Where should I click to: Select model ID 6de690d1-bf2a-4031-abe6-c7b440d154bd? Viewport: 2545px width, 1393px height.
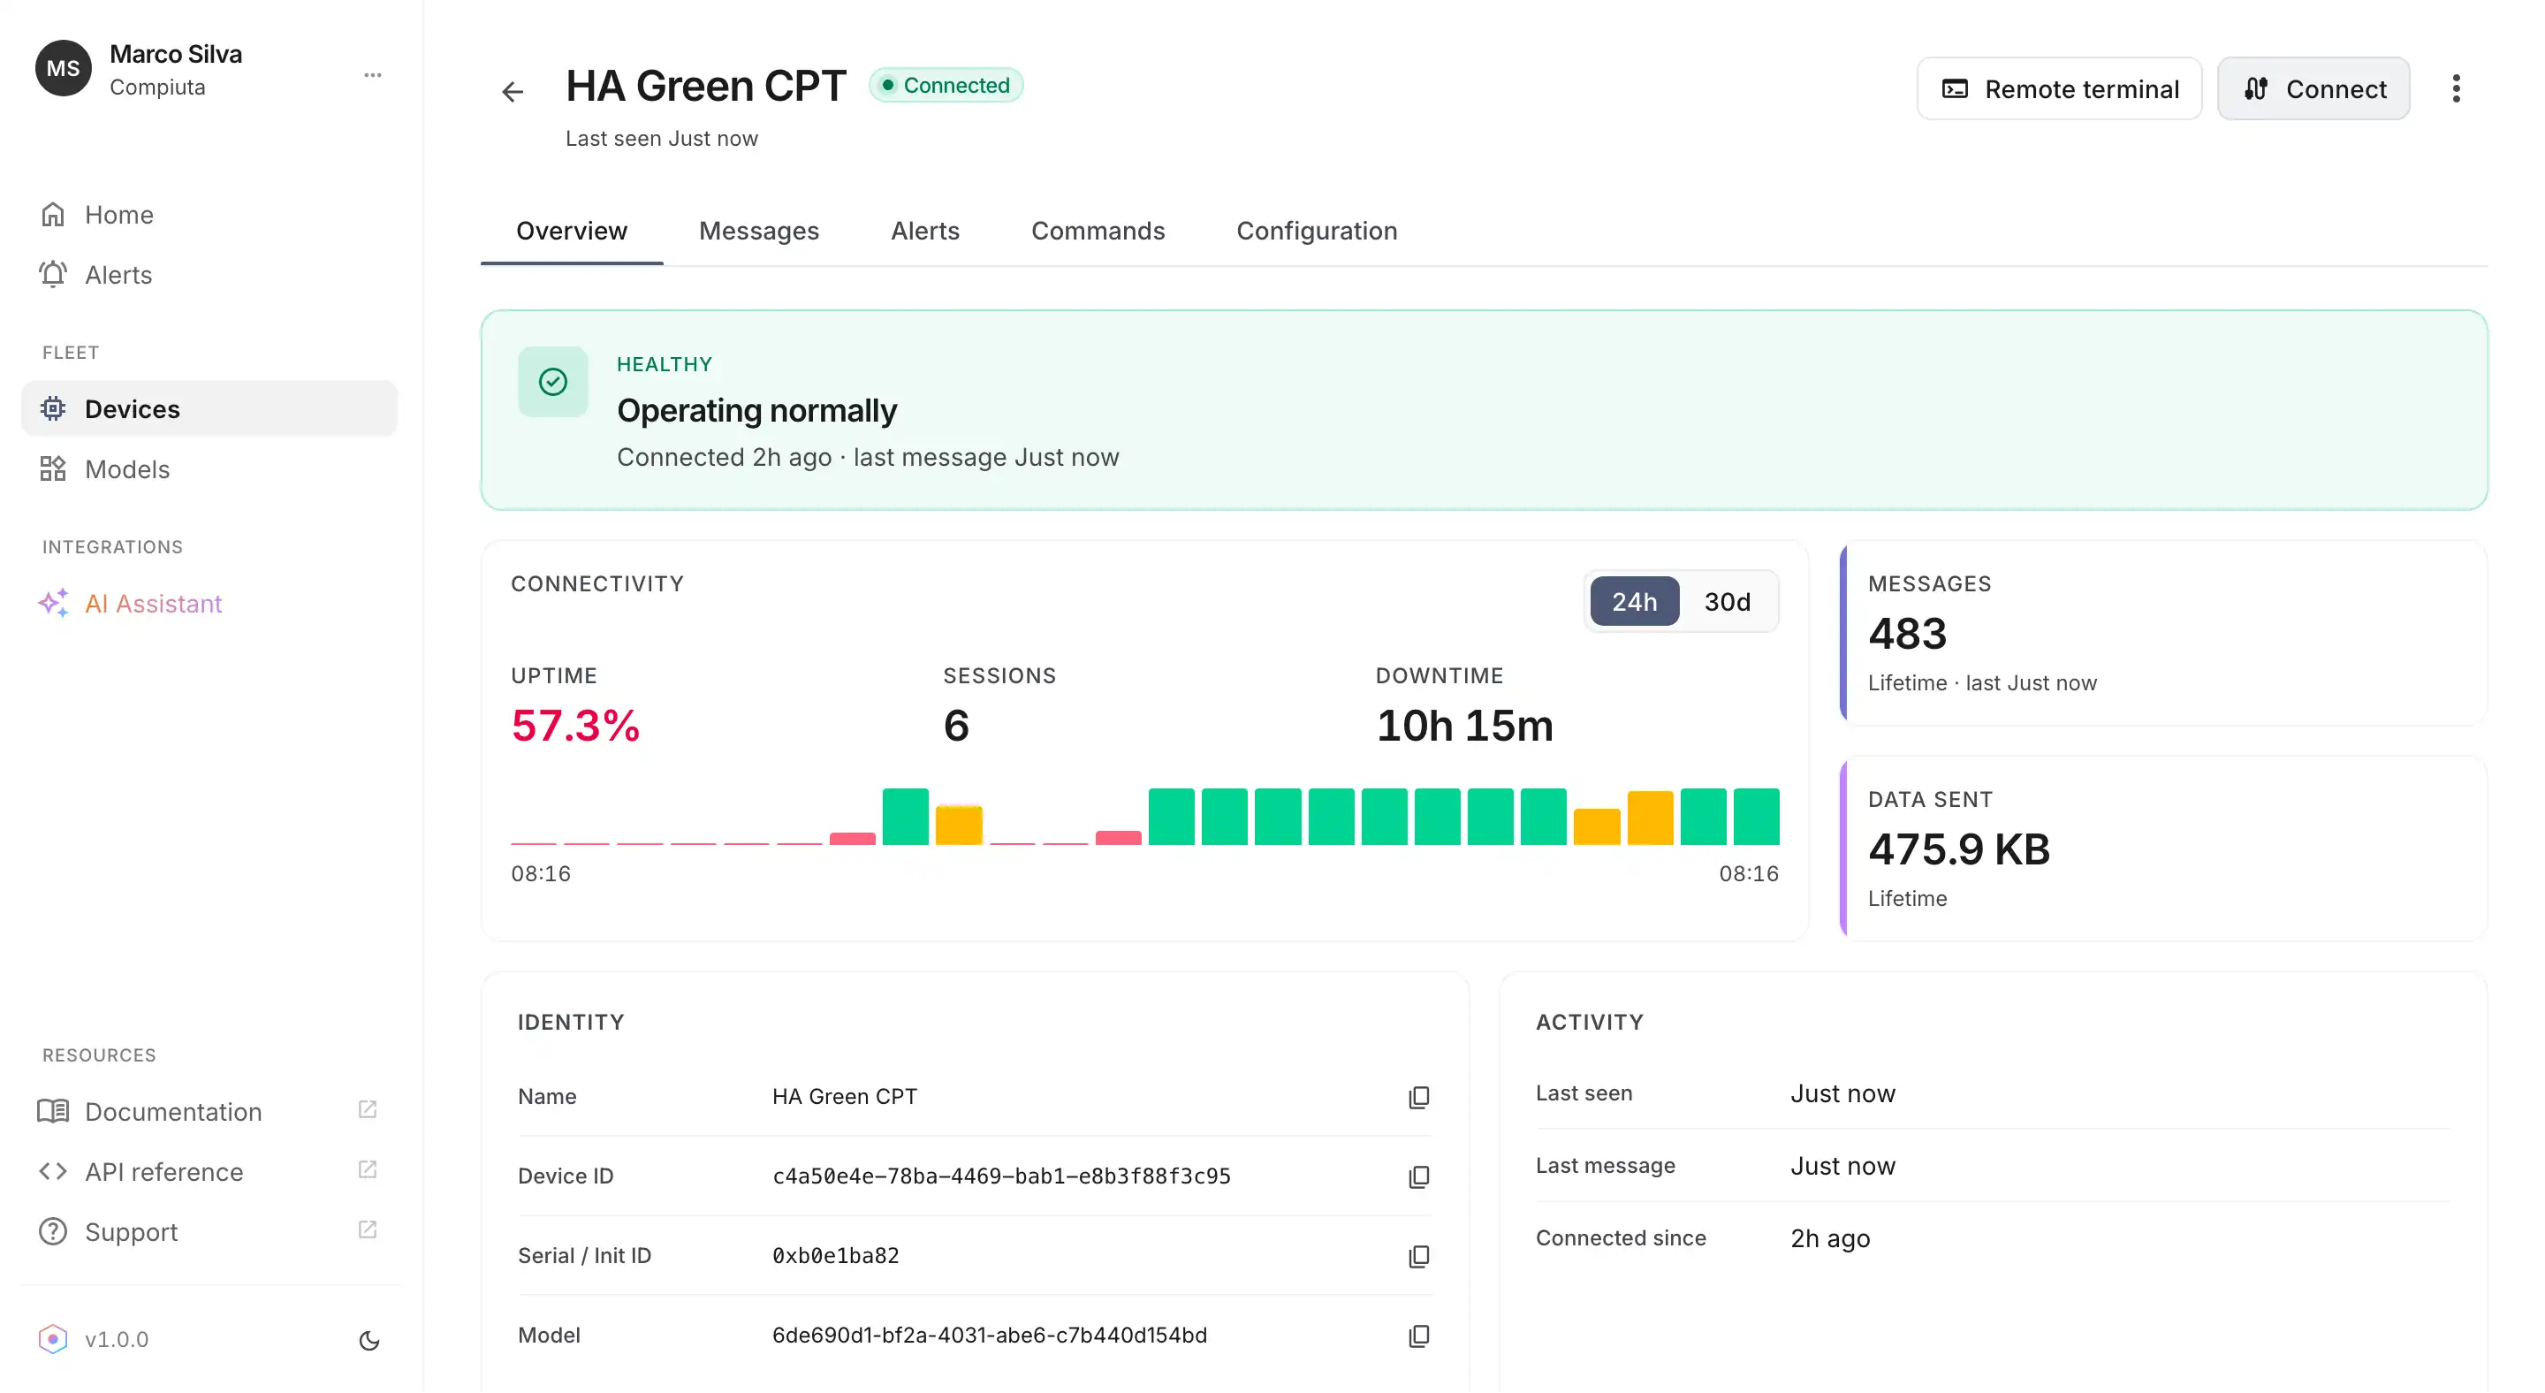[x=990, y=1336]
